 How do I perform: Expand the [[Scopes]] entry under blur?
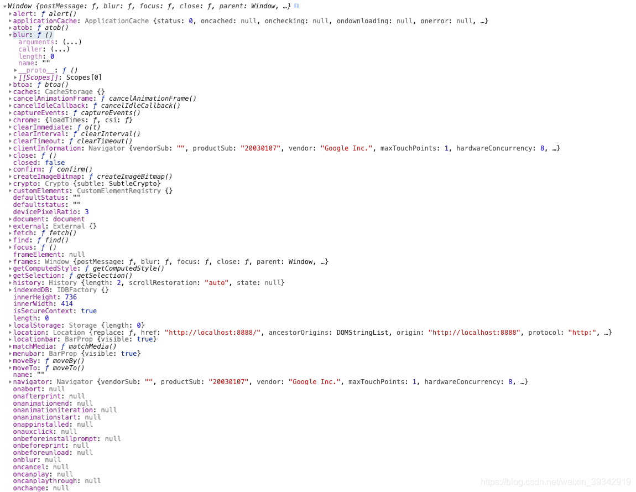click(x=15, y=77)
